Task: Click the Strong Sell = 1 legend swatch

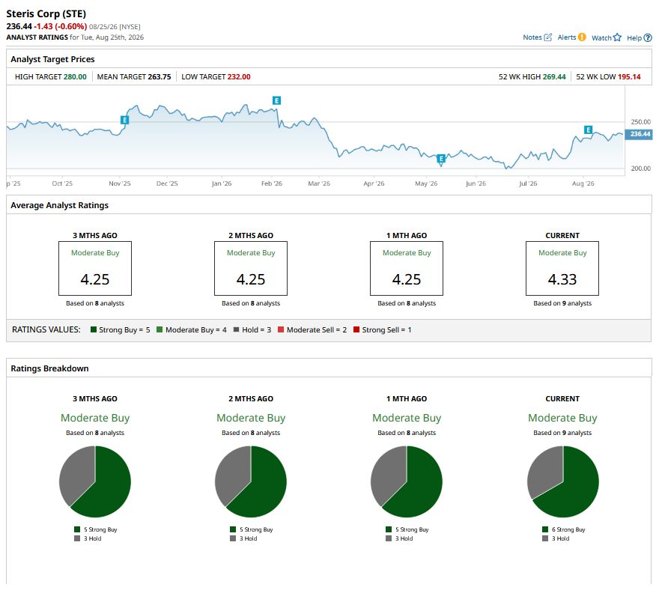Action: (356, 329)
